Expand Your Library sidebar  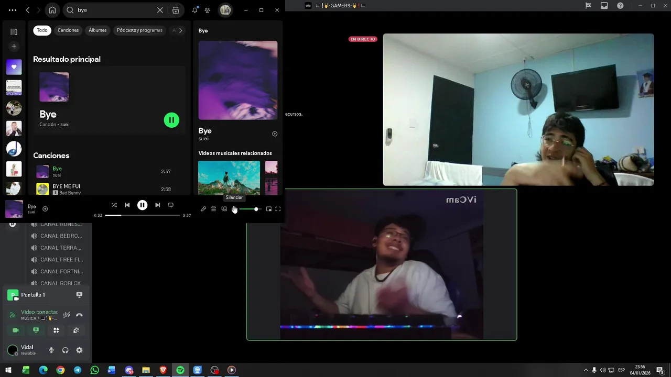(x=14, y=32)
